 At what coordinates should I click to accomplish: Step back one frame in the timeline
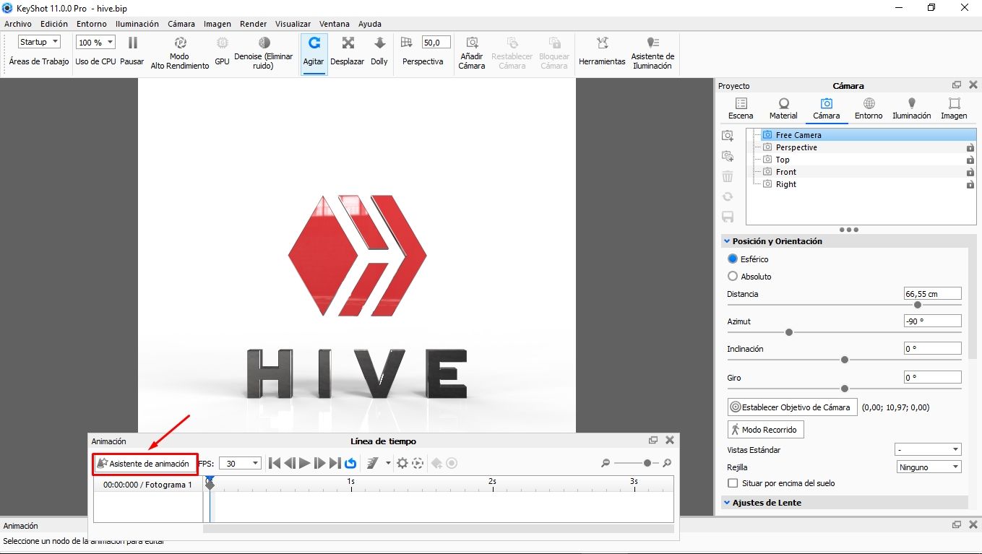pyautogui.click(x=290, y=463)
